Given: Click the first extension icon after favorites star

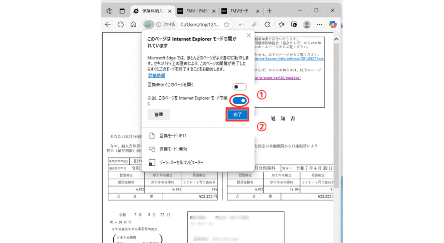Looking at the screenshot, I should (242, 25).
